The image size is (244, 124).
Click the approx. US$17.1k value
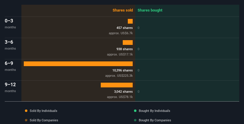(x=120, y=54)
